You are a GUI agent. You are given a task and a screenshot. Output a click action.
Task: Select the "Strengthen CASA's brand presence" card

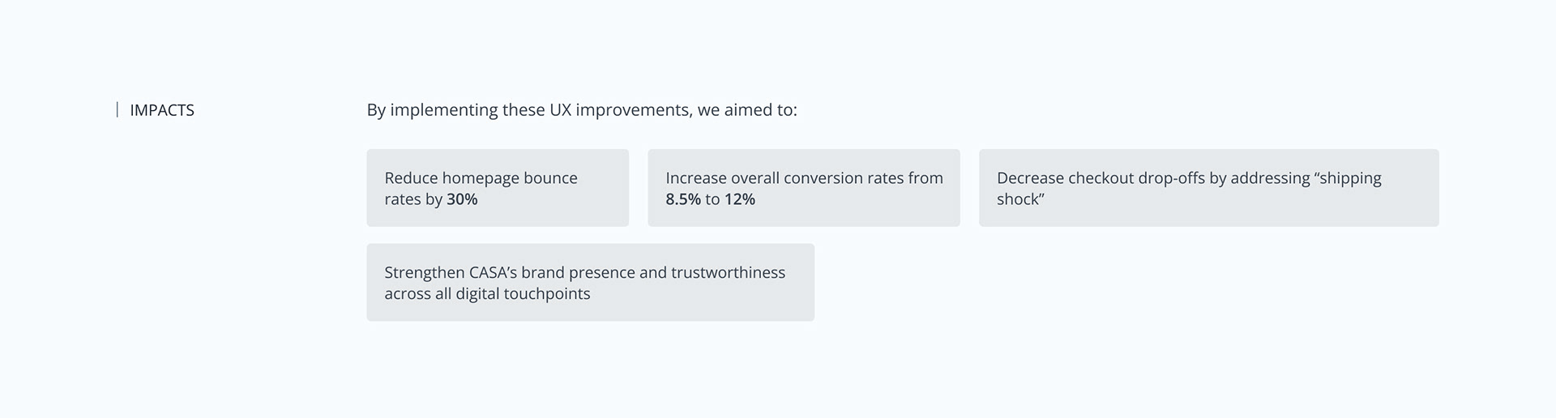(590, 282)
